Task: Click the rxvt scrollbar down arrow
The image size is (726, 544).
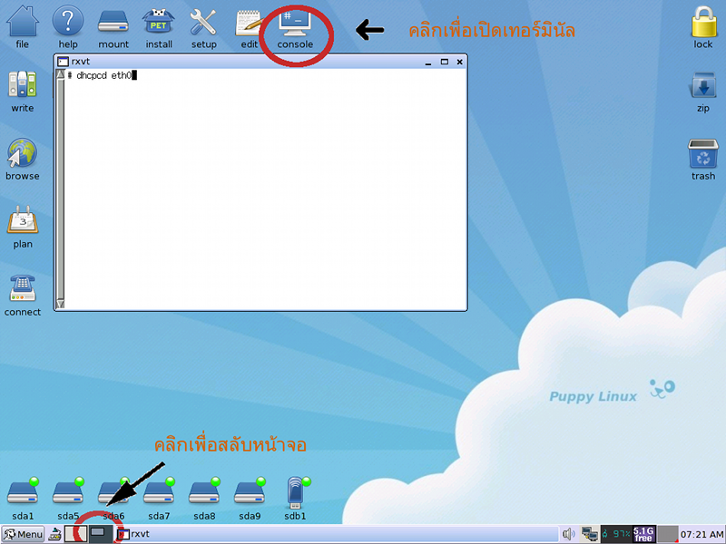Action: [x=60, y=304]
